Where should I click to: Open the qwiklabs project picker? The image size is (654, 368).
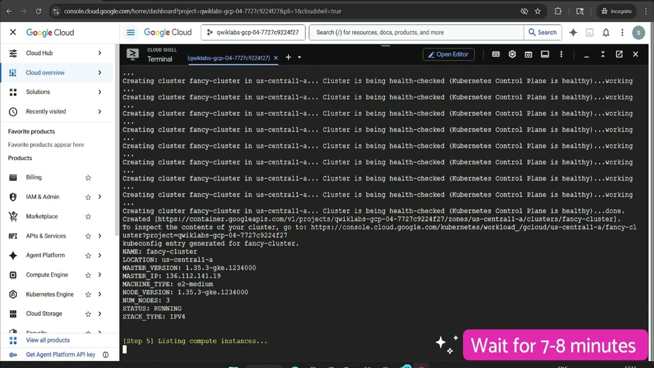pyautogui.click(x=253, y=32)
